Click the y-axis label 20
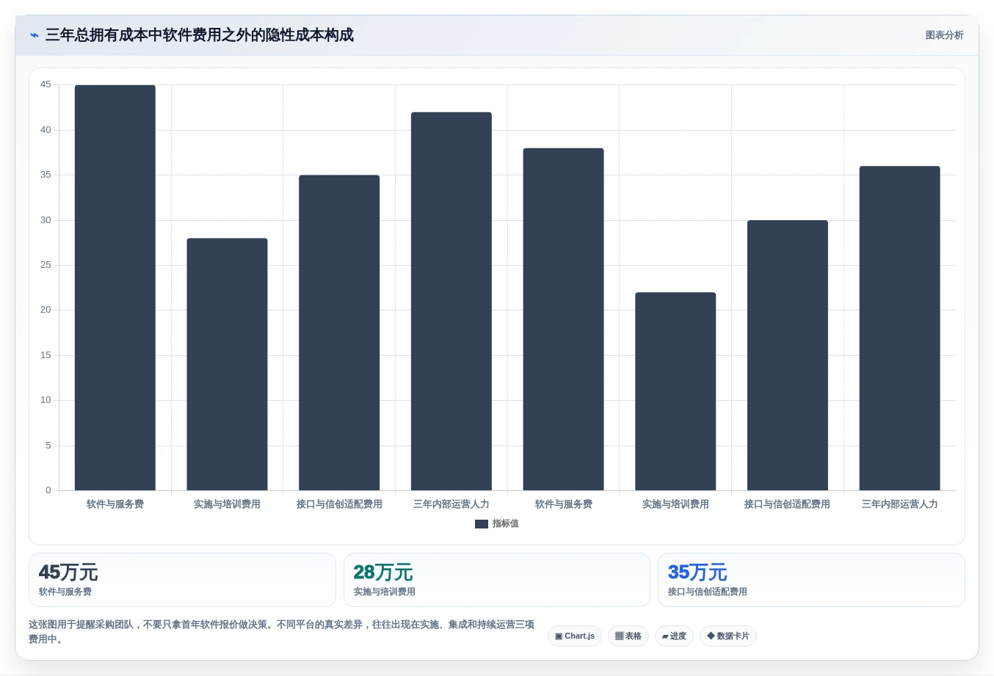This screenshot has height=676, width=994. (x=46, y=310)
